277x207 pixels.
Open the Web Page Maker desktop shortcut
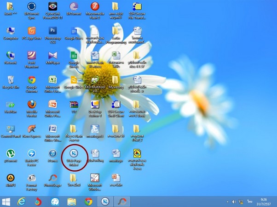tap(74, 158)
